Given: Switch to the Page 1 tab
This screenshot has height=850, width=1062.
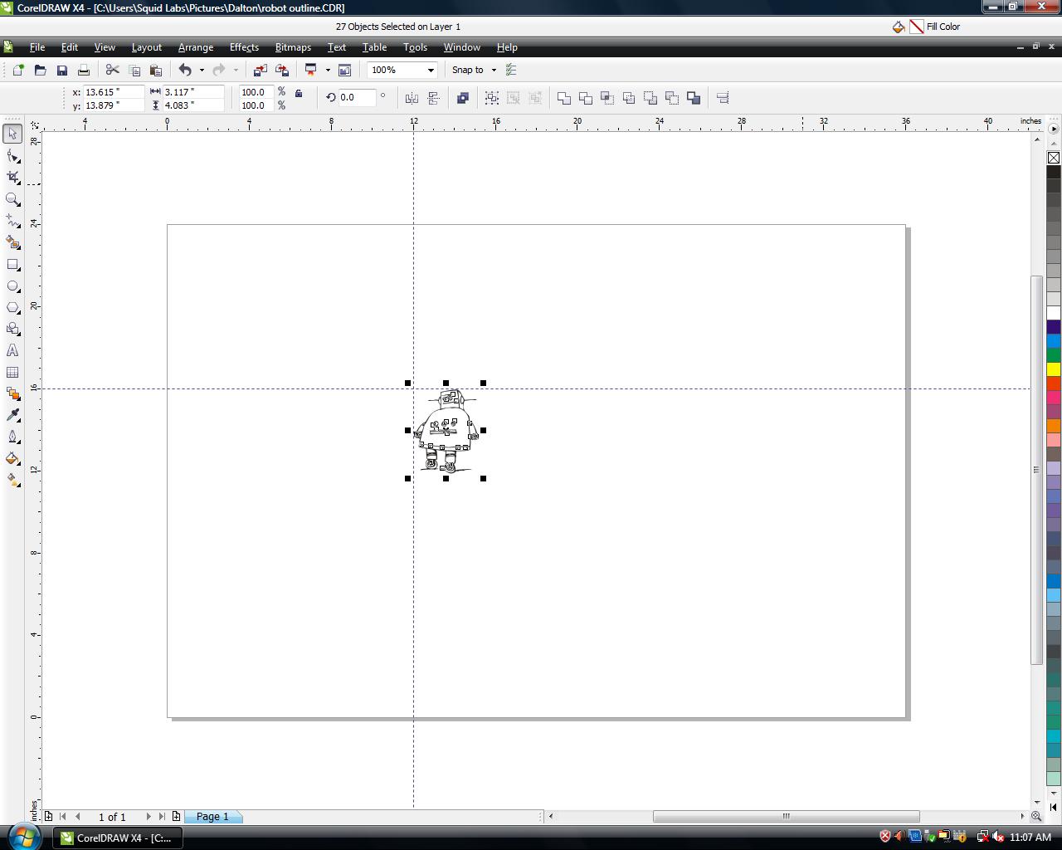Looking at the screenshot, I should coord(212,817).
